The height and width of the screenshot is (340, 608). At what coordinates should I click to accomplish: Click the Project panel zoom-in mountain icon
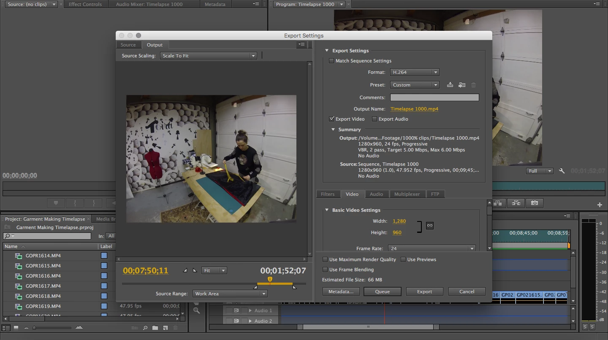79,328
